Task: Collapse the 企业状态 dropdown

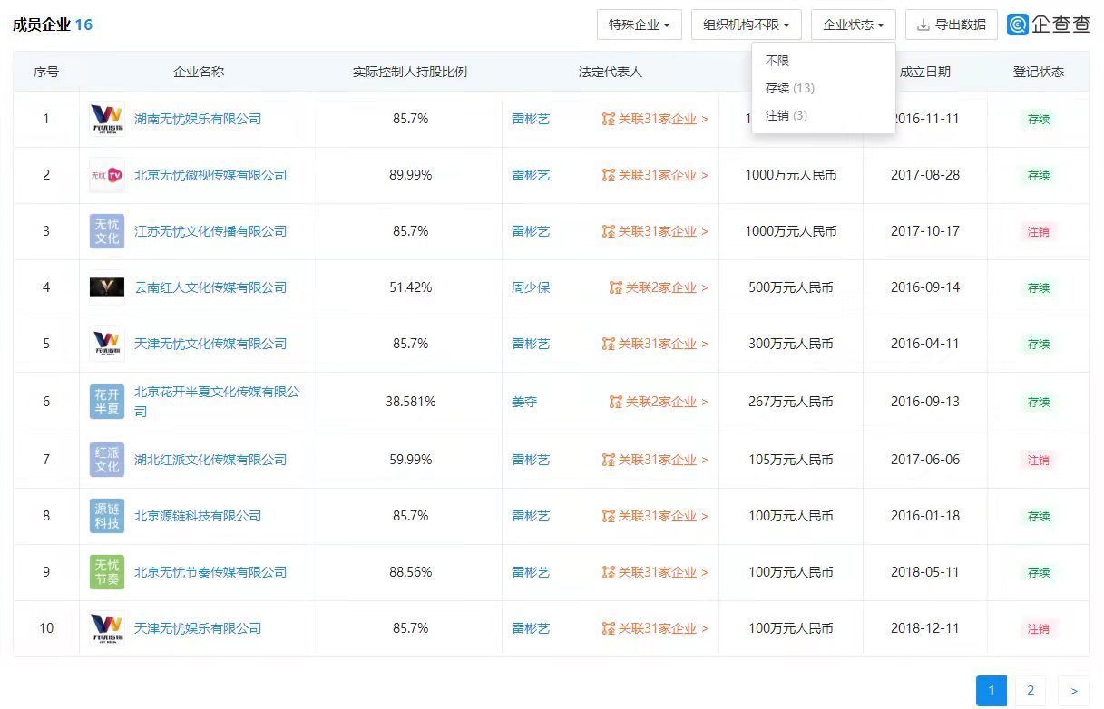Action: pos(854,24)
